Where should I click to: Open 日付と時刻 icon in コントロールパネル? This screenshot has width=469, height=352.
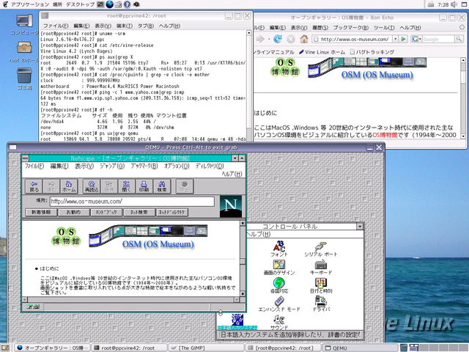click(x=321, y=285)
